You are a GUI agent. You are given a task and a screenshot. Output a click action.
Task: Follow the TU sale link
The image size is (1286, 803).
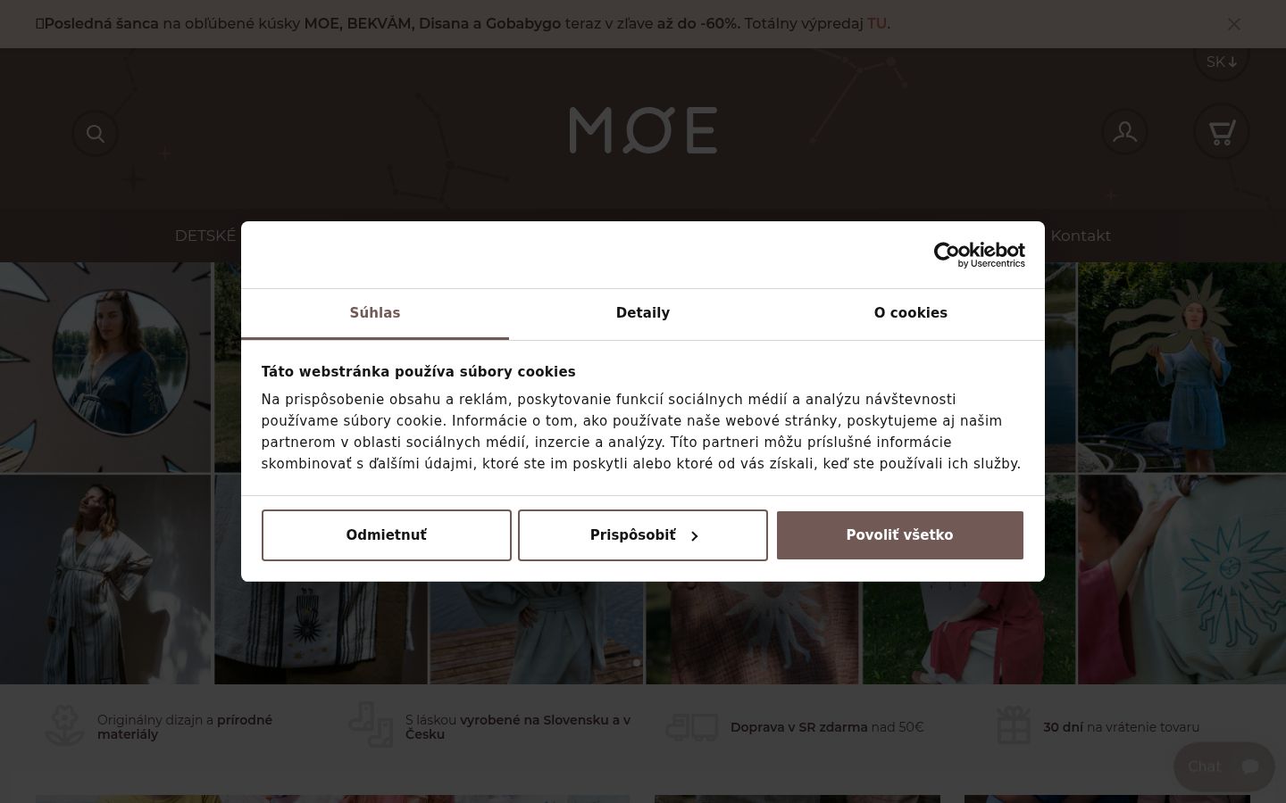click(877, 23)
